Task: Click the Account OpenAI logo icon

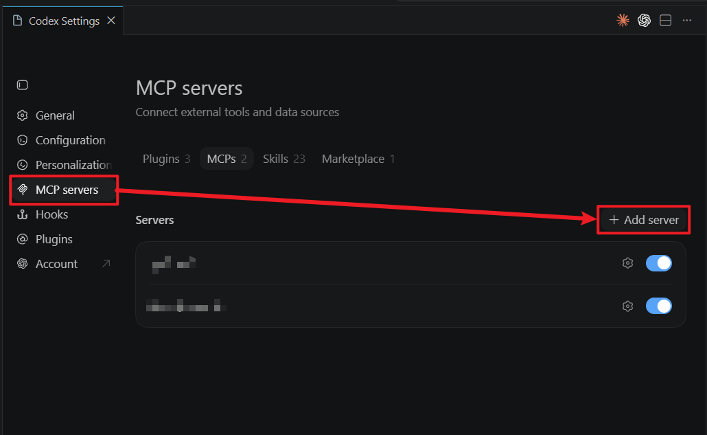Action: point(22,264)
